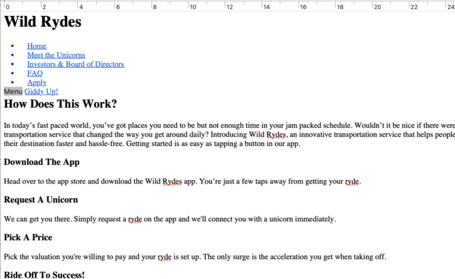The height and width of the screenshot is (279, 455).
Task: Place cursor in How Does This Work? heading
Action: [x=60, y=104]
